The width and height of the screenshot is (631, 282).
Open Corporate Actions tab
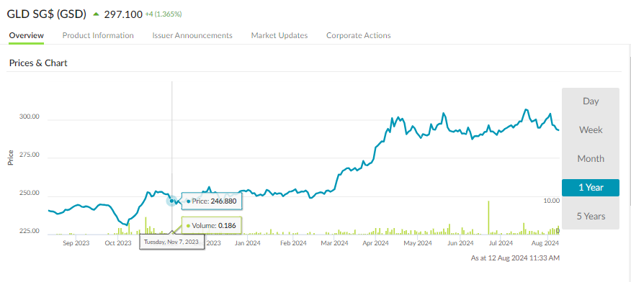(x=359, y=35)
